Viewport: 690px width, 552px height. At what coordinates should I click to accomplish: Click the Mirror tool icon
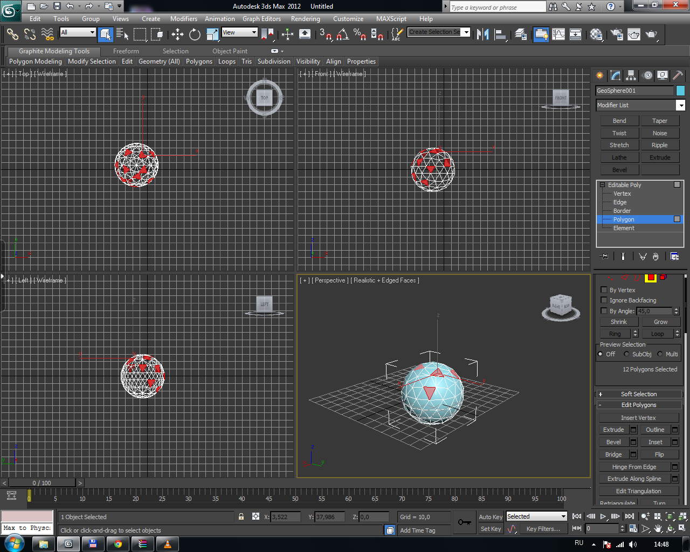[x=482, y=34]
